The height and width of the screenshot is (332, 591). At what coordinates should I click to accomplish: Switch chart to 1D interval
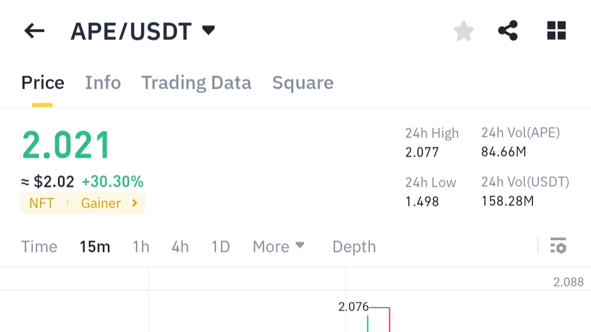[221, 247]
